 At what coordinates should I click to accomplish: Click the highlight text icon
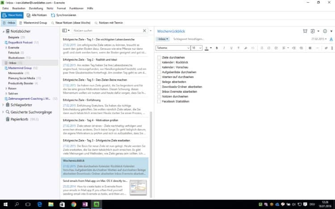246,48
